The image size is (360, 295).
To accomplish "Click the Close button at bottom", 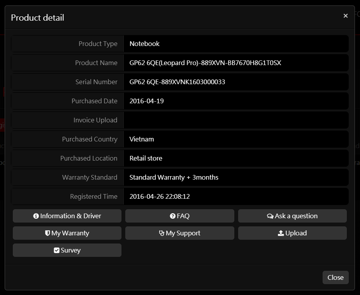I will pos(335,277).
